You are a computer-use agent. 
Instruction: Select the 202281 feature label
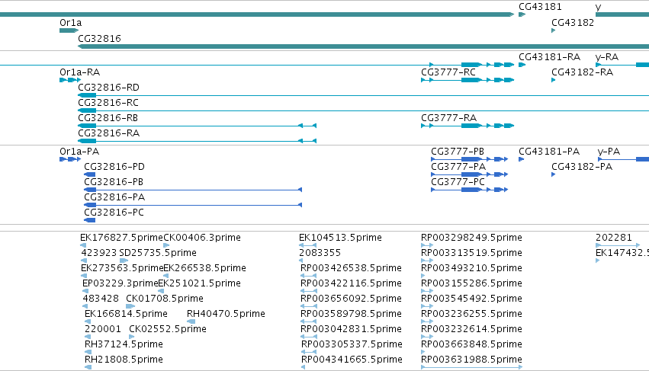click(x=614, y=238)
